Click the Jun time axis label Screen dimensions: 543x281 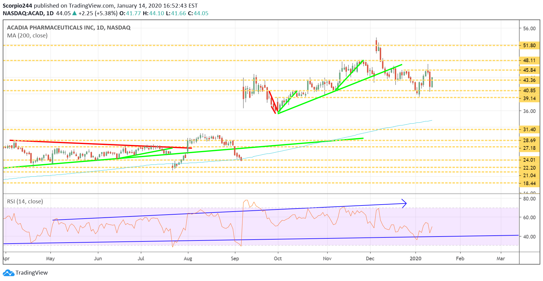98,258
